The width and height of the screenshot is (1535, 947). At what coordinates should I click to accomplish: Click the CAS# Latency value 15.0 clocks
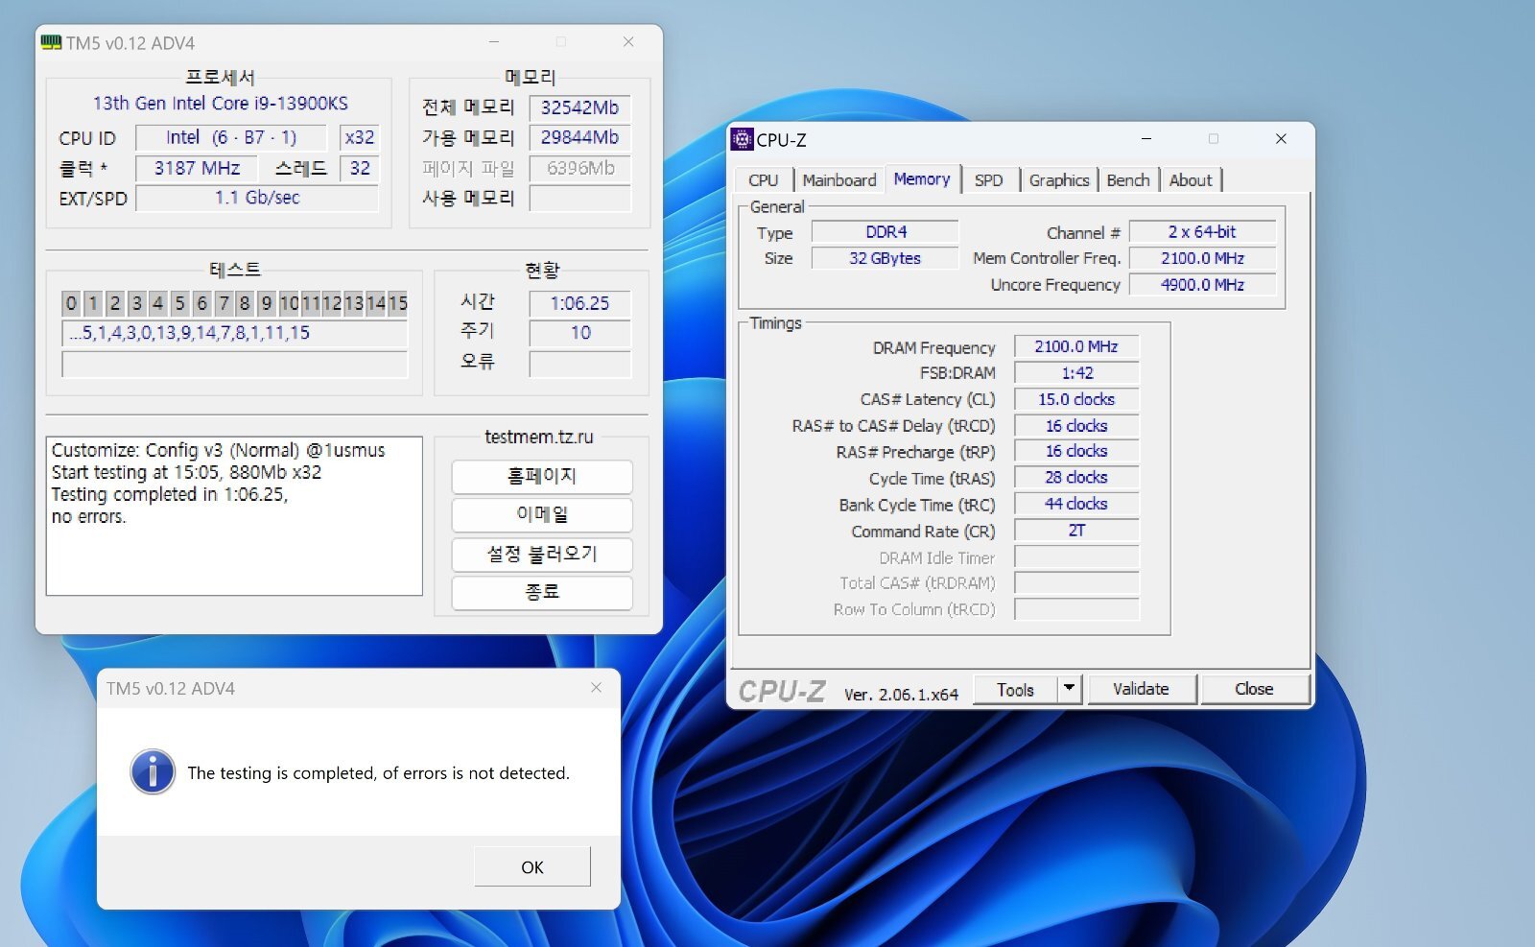(1076, 399)
